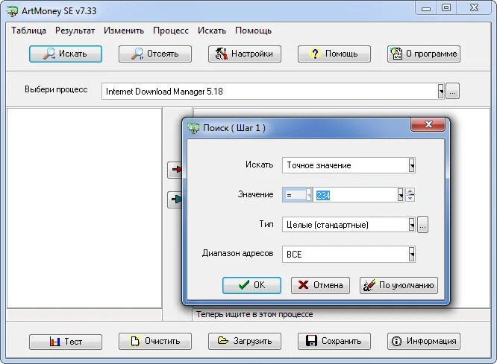The width and height of the screenshot is (497, 364).
Task: Click the Отсеять filter button
Action: click(x=155, y=54)
